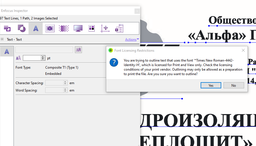
Task: Confirm outlining with Yes button
Action: pos(211,85)
